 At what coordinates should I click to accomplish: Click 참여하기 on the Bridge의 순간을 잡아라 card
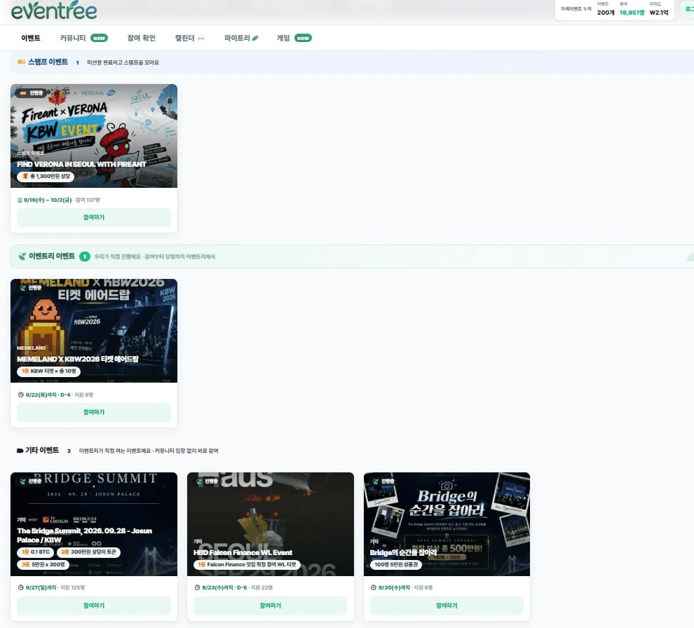coord(447,606)
